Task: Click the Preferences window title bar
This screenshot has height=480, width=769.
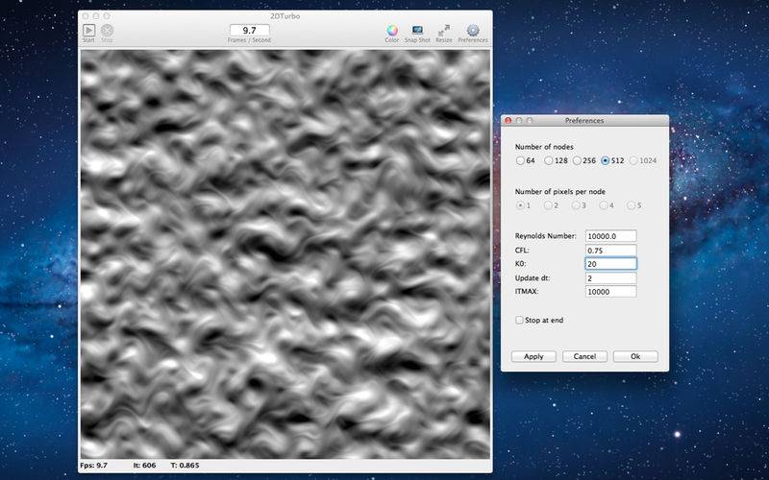Action: (584, 121)
